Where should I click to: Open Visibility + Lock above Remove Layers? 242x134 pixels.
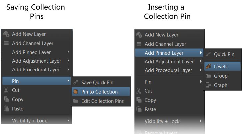(162, 121)
